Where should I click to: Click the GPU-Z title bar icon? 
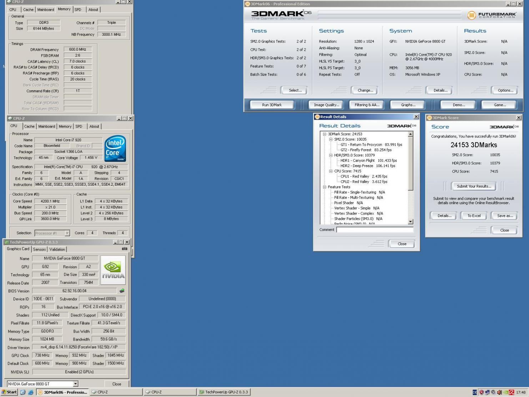click(x=6, y=242)
